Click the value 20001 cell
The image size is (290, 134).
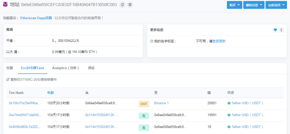tap(212, 103)
